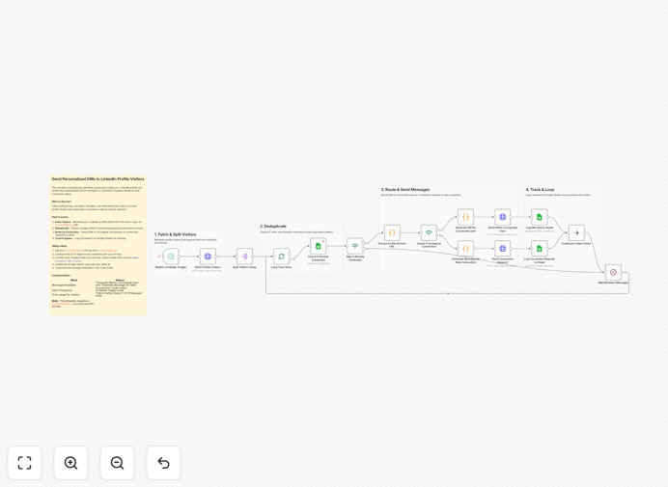Image resolution: width=668 pixels, height=487 pixels.
Task: Select the Send Connection Request node
Action: (502, 249)
